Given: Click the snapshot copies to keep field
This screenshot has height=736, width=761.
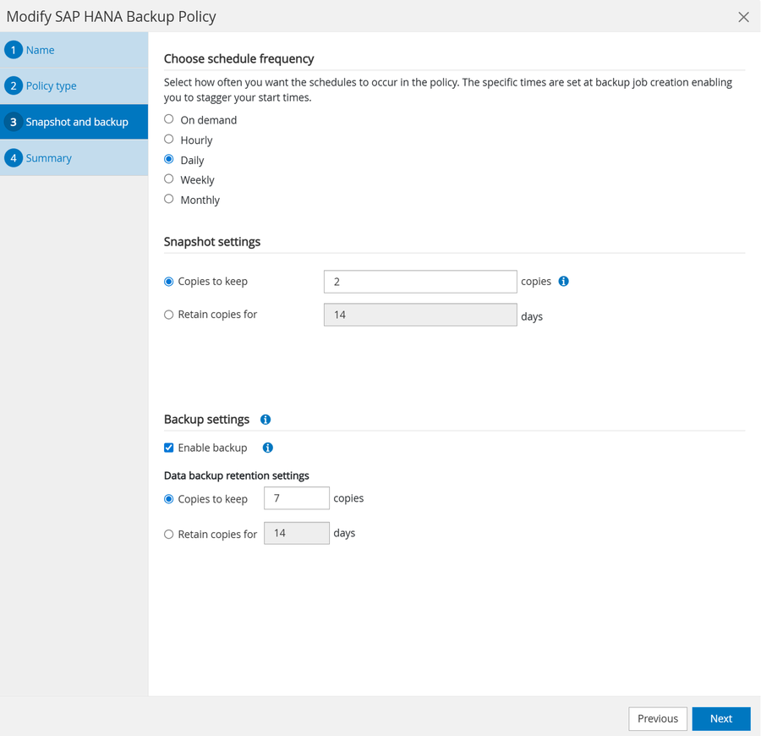Looking at the screenshot, I should pyautogui.click(x=419, y=282).
